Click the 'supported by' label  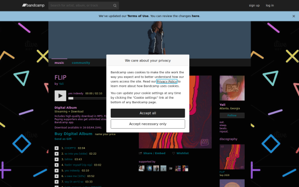pos(147,162)
